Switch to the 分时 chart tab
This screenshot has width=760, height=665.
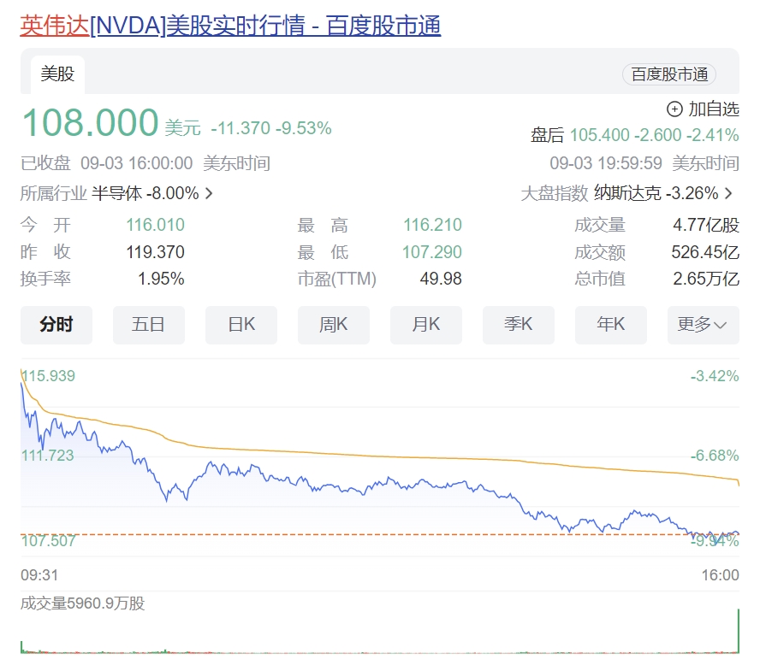tap(56, 325)
